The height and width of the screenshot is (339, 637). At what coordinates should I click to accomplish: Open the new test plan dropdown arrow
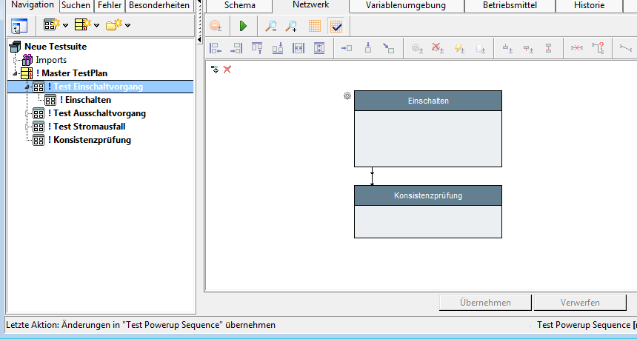[97, 27]
